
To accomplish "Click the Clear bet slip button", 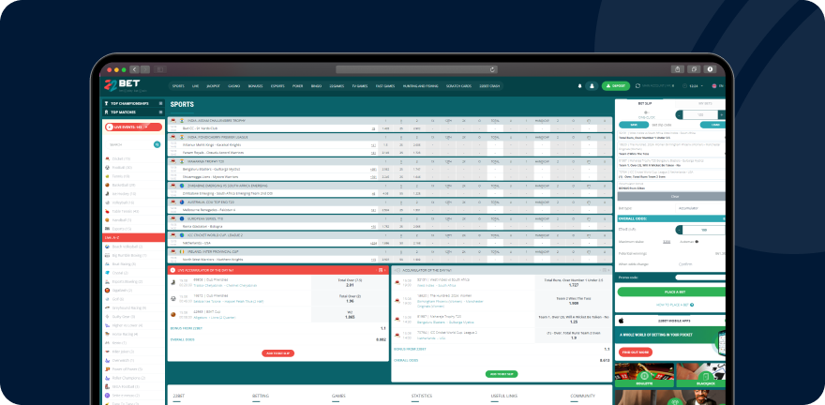I will [x=672, y=196].
